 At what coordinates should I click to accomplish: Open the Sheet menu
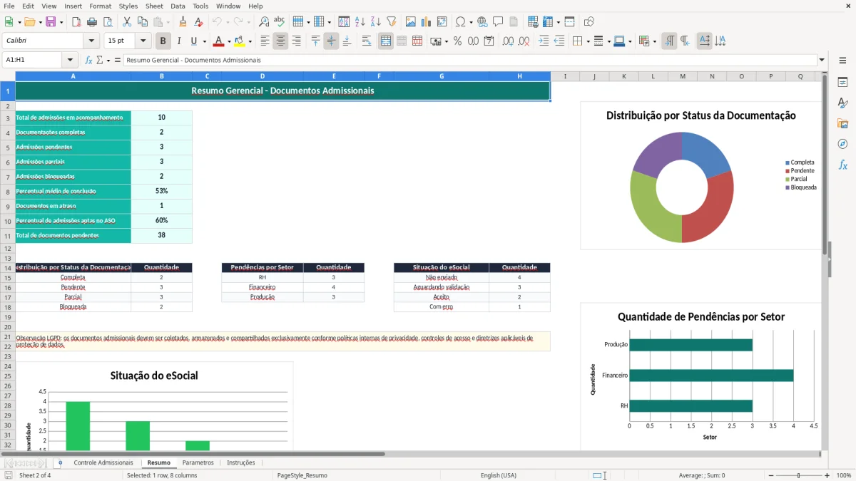(x=154, y=6)
